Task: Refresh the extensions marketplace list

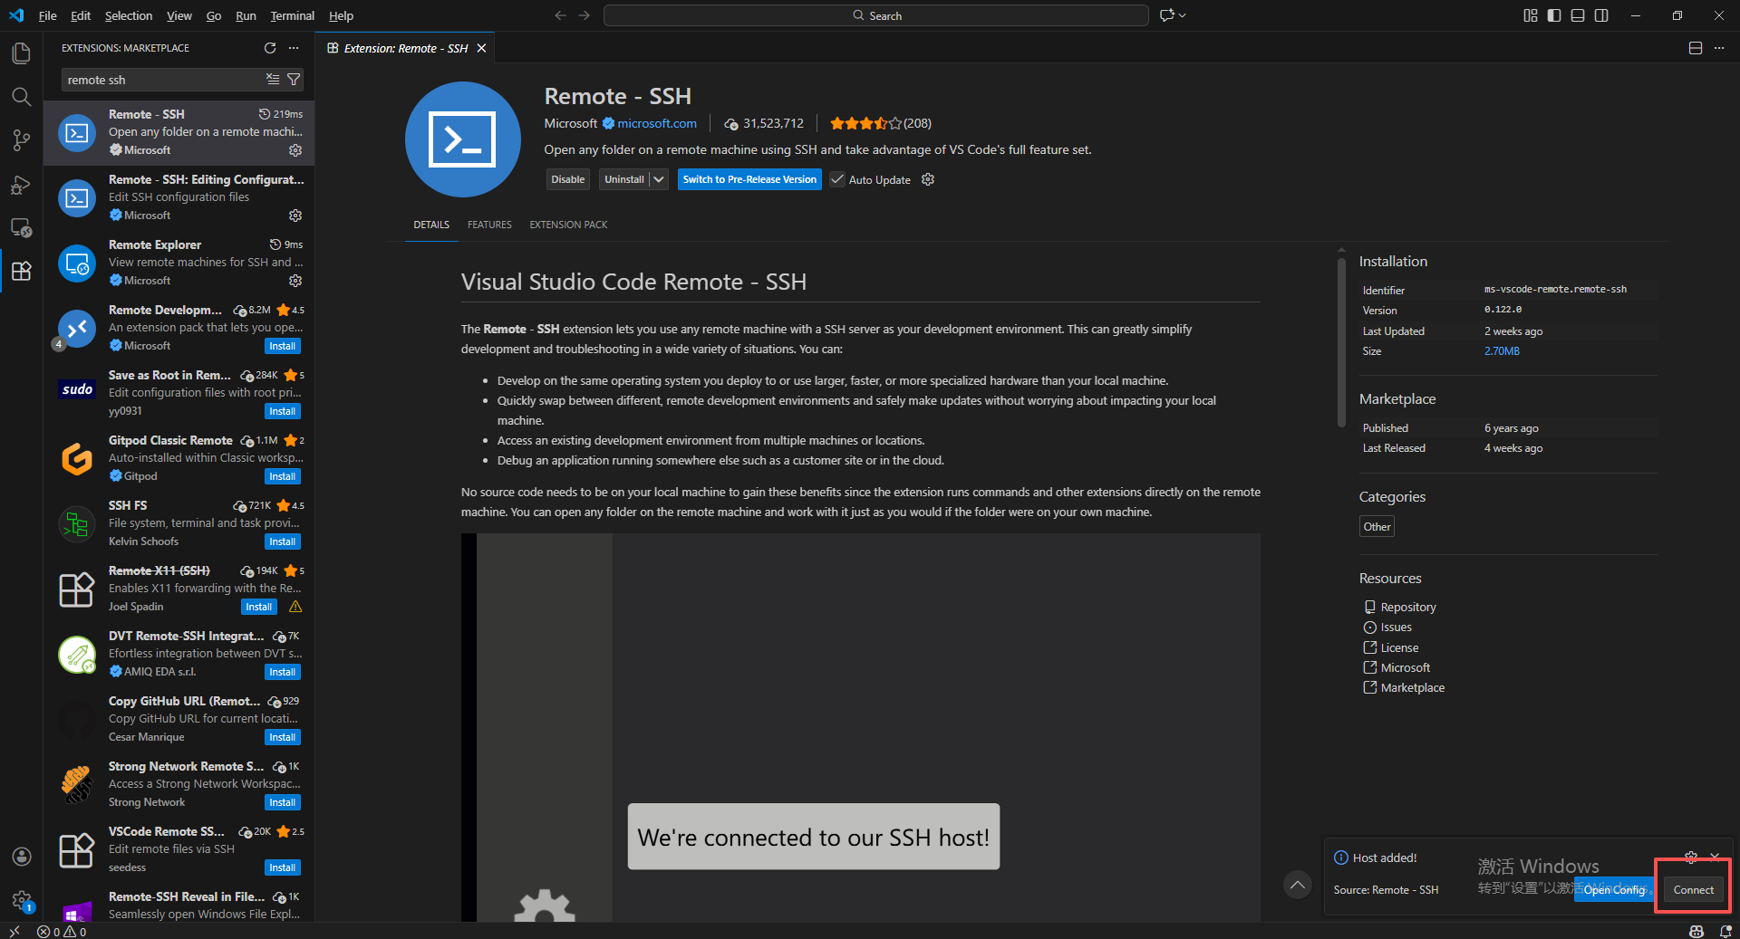Action: click(269, 48)
